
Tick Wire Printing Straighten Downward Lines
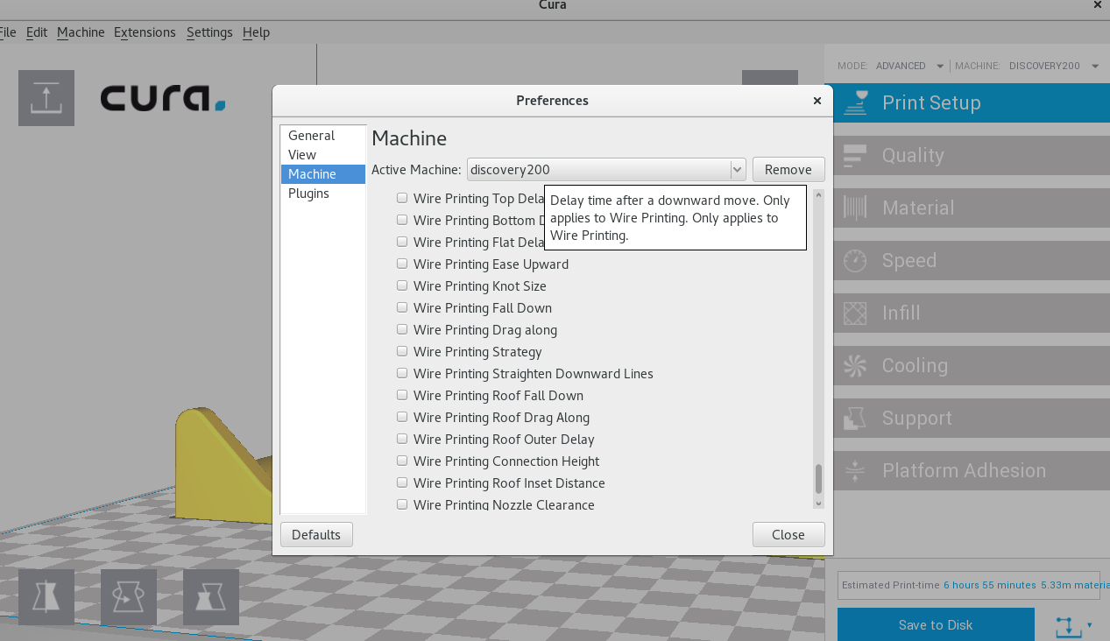coord(402,373)
